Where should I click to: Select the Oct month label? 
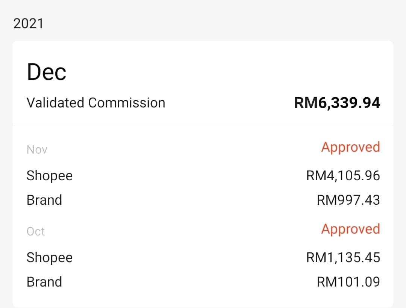pos(36,231)
